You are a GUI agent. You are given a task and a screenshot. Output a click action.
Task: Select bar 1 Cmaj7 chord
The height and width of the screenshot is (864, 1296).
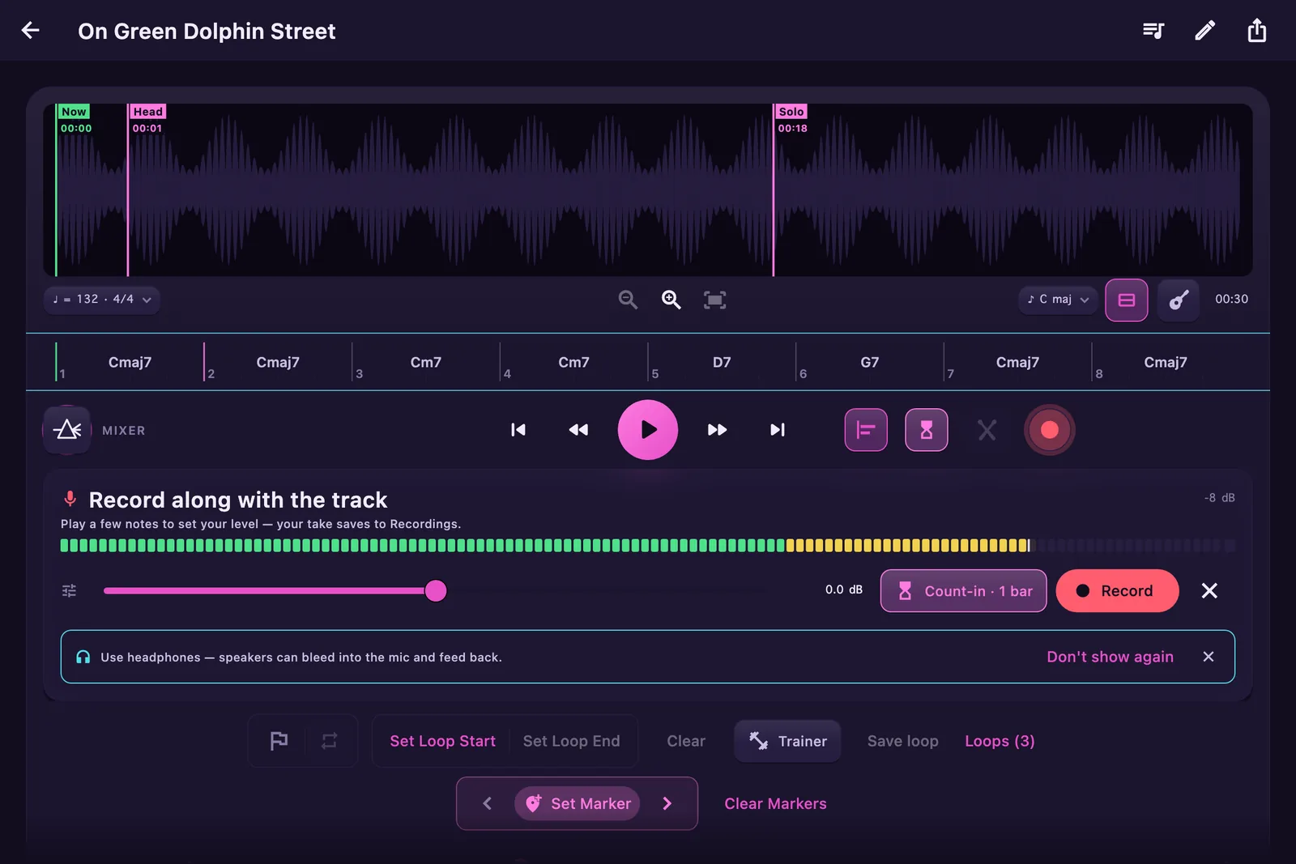click(130, 362)
